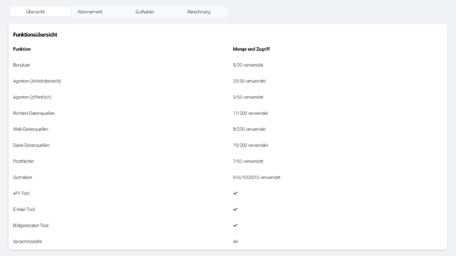456x256 pixels.
Task: Click the Funktion column header
Action: point(22,49)
